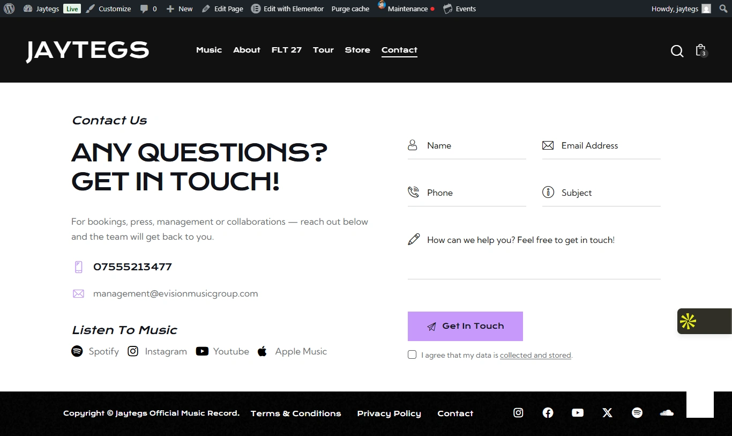
Task: Open the Tour nav item
Action: tap(323, 50)
